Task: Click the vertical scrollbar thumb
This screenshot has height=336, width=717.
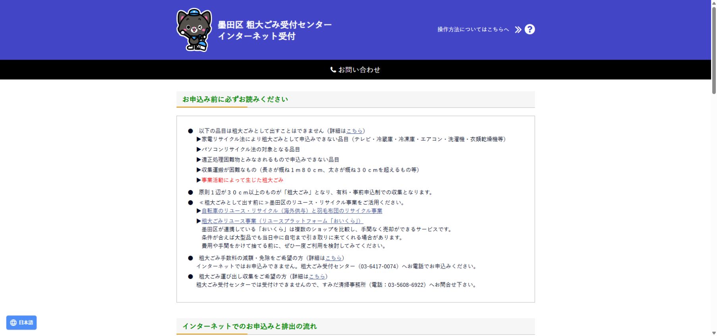Action: (714, 50)
